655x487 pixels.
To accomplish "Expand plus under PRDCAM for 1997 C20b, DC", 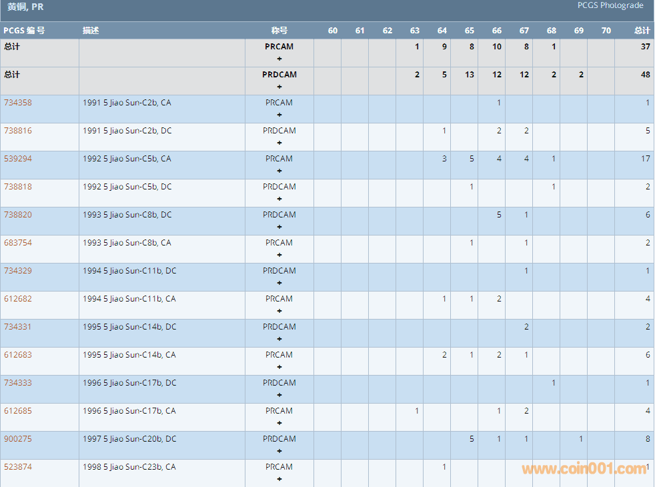I will (x=279, y=451).
